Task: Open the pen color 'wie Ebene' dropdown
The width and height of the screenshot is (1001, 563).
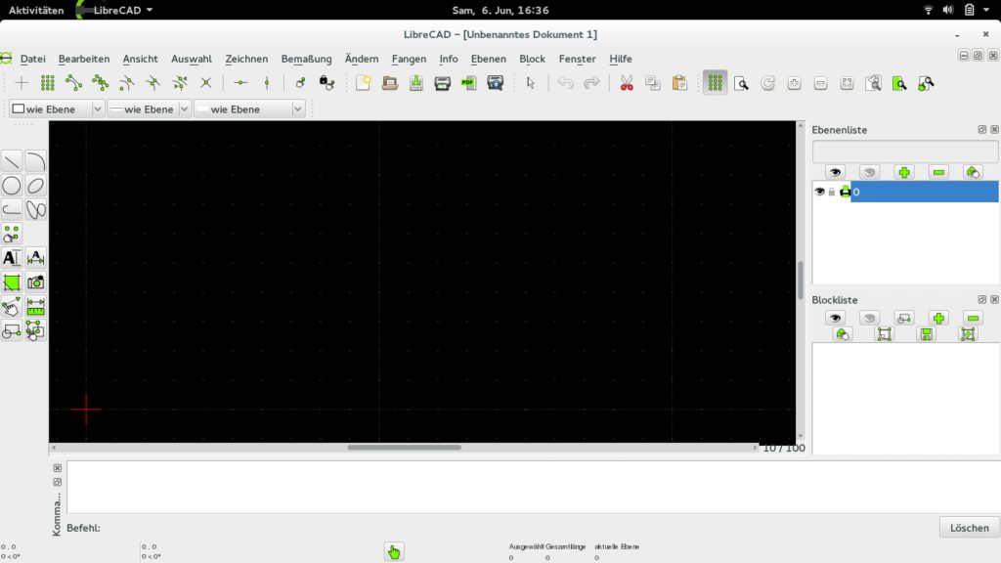Action: pos(57,109)
